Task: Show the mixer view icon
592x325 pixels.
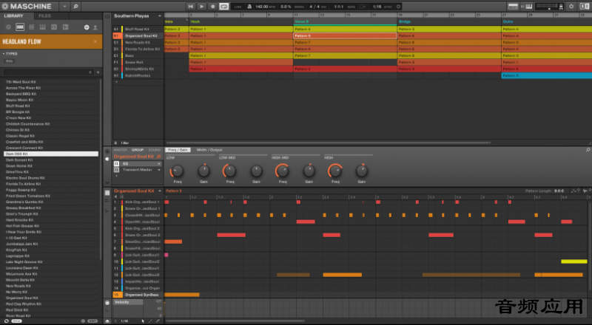Action: pyautogui.click(x=513, y=7)
